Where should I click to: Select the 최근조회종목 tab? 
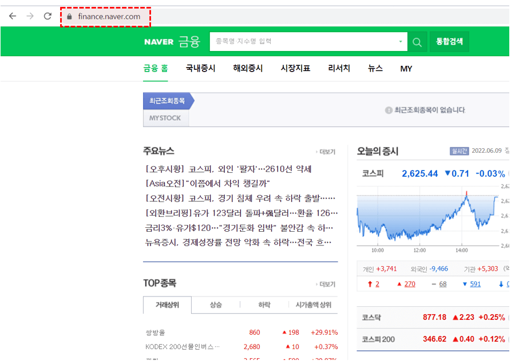(167, 101)
